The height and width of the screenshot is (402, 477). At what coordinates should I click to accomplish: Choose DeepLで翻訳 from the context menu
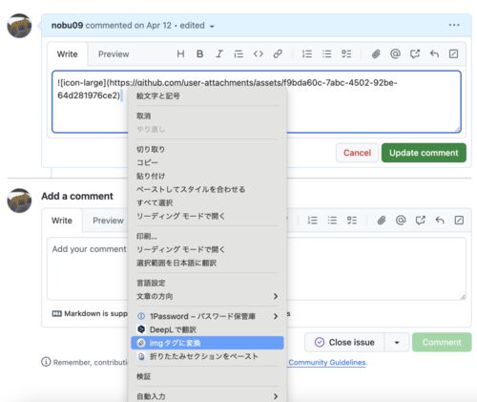click(x=207, y=329)
